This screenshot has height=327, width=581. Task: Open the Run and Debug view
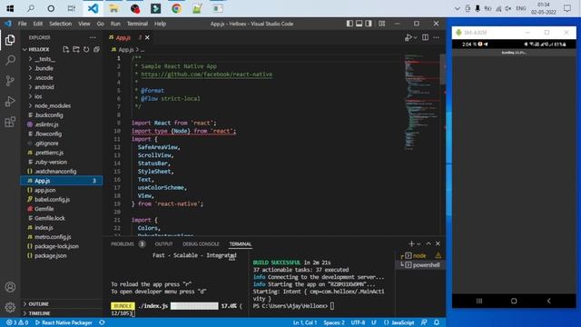[x=10, y=101]
